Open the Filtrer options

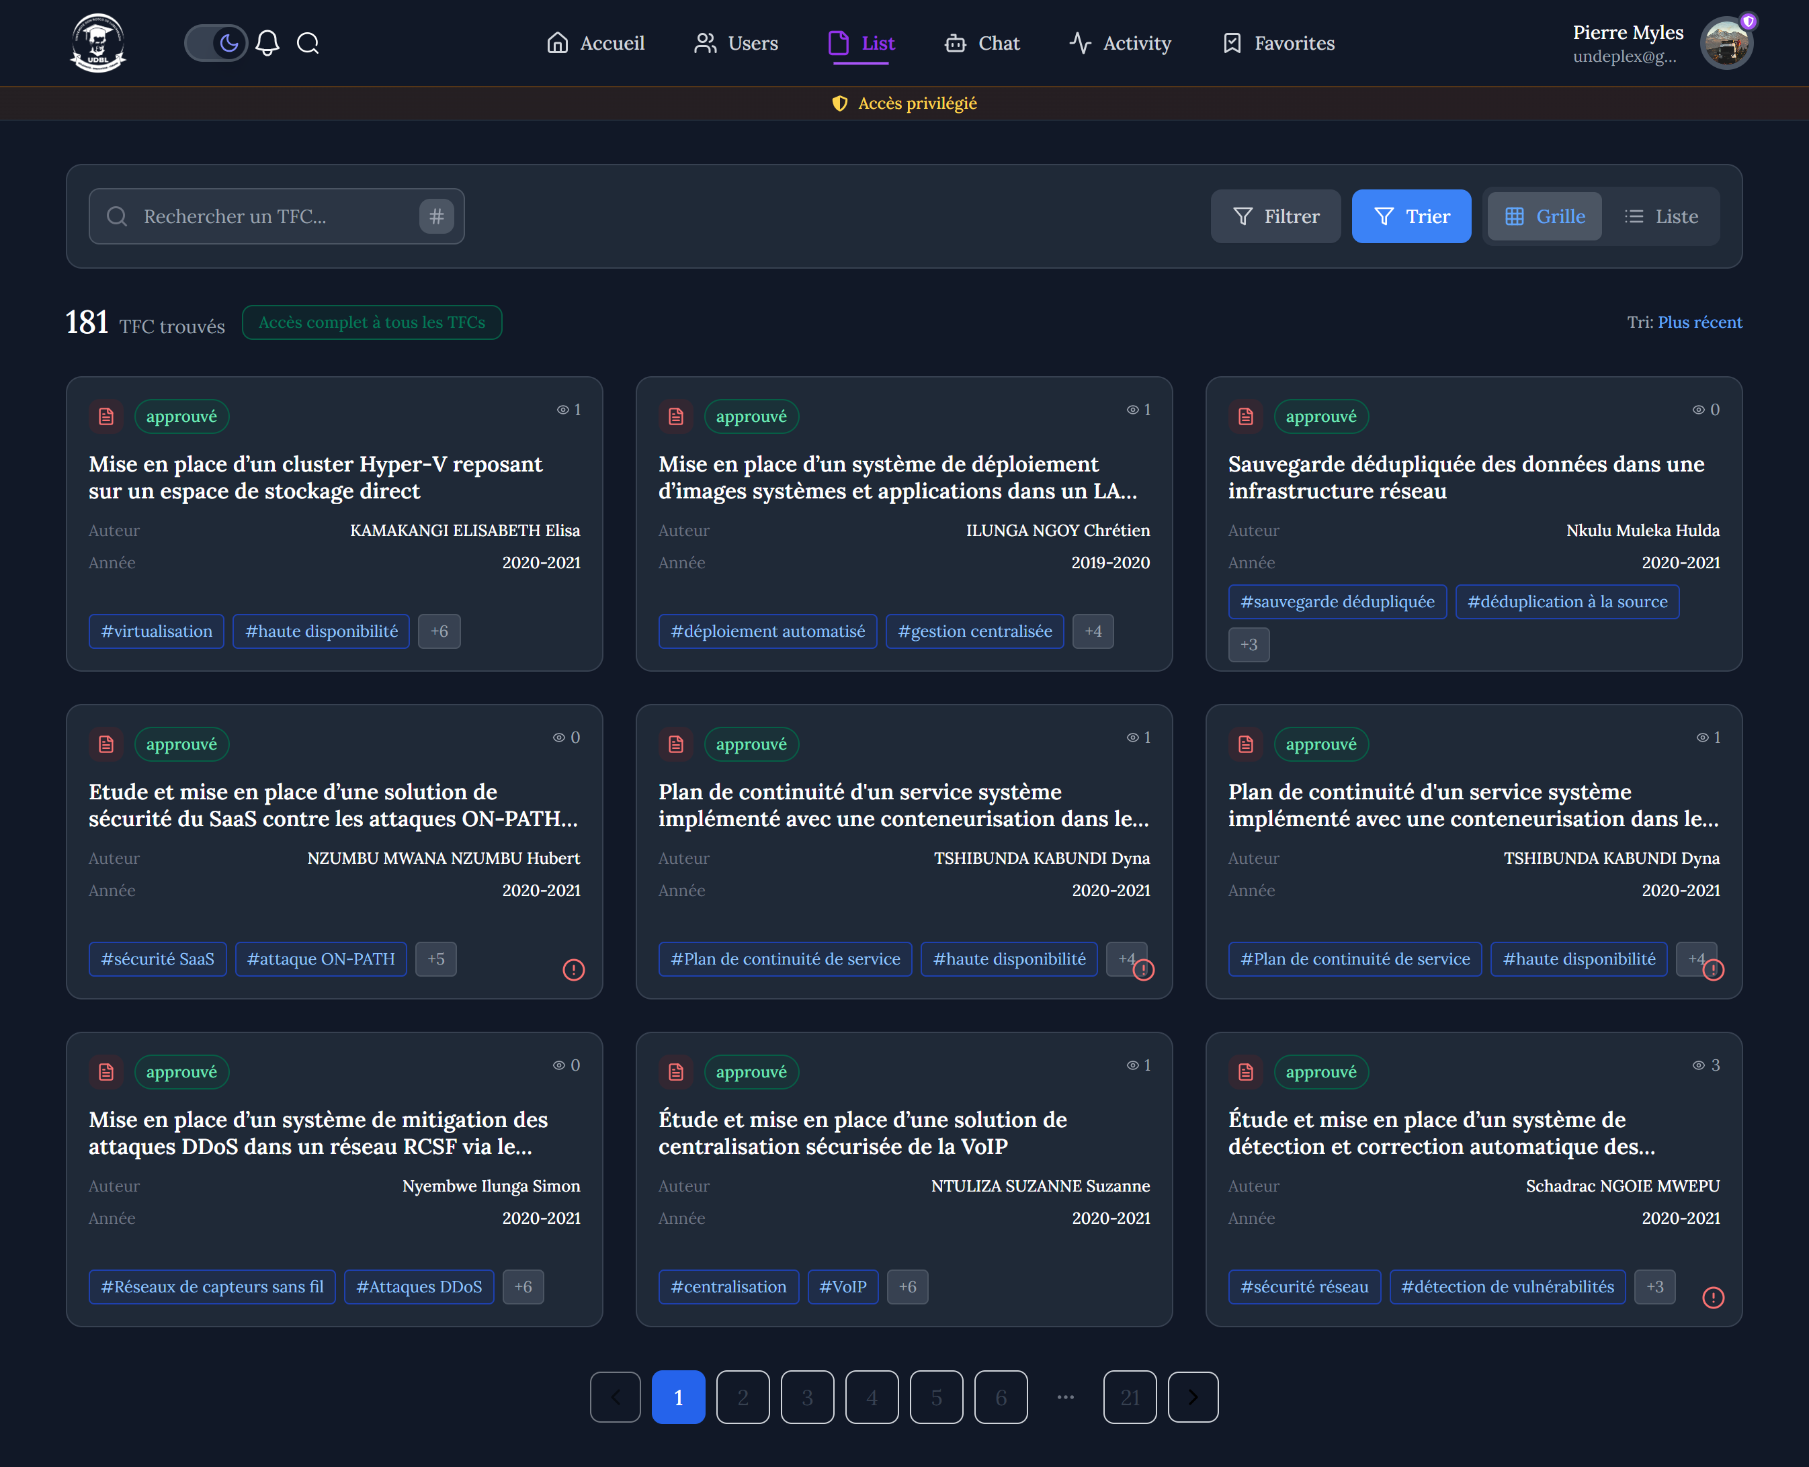click(x=1275, y=216)
